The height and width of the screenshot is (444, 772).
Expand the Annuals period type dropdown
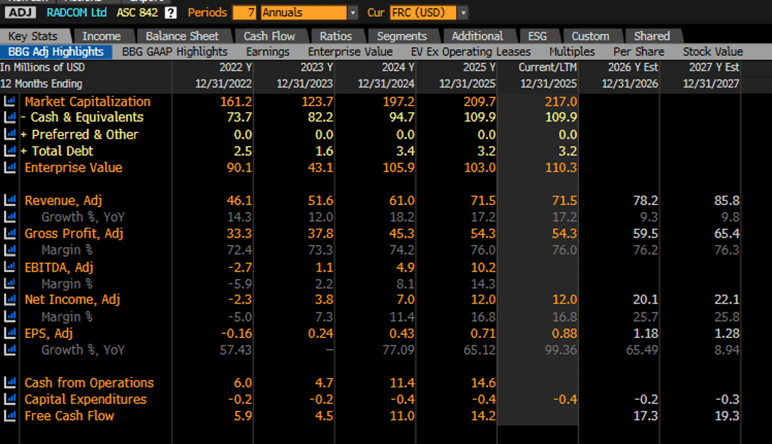(x=353, y=13)
